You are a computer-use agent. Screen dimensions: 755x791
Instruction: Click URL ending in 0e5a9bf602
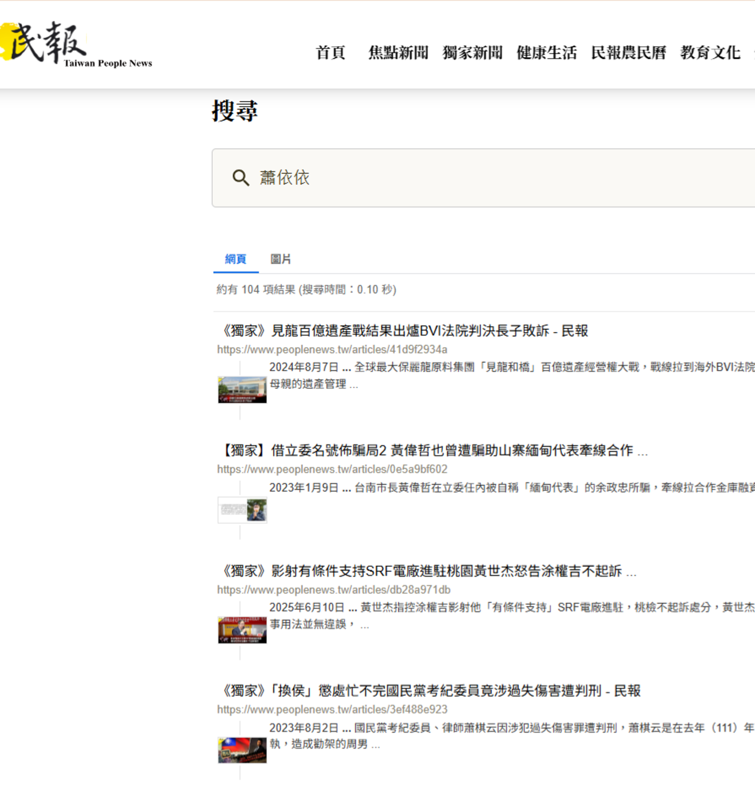[x=332, y=470]
